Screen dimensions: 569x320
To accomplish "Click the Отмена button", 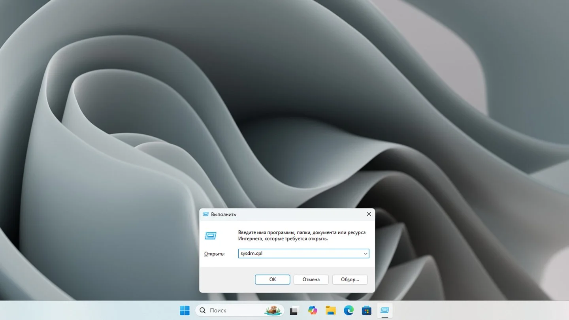I will point(311,279).
